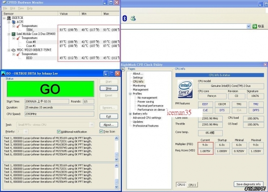Click the greyed Reset button

(x=109, y=95)
